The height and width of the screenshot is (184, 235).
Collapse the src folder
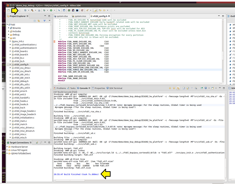pyautogui.click(x=9, y=38)
